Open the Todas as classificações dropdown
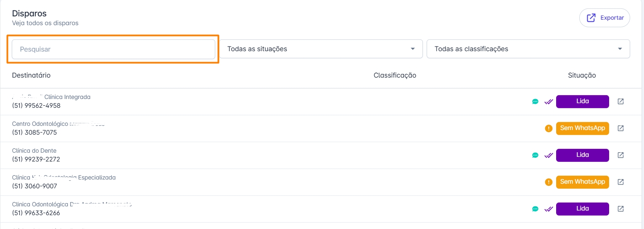Image resolution: width=644 pixels, height=229 pixels. (528, 49)
